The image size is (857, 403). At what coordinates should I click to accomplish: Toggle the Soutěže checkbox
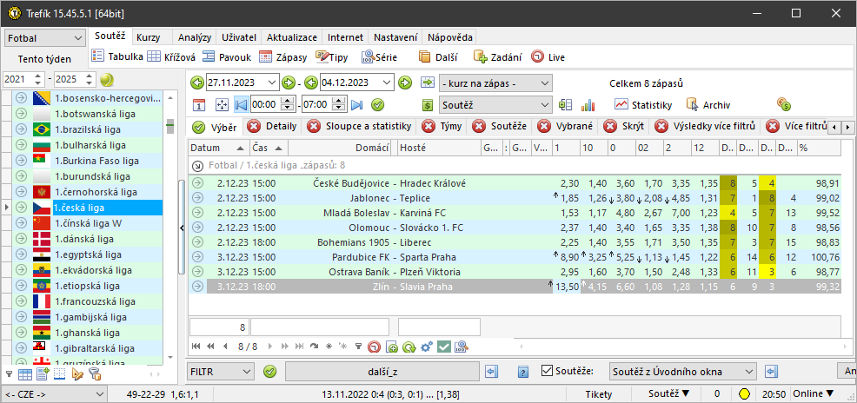tap(547, 372)
